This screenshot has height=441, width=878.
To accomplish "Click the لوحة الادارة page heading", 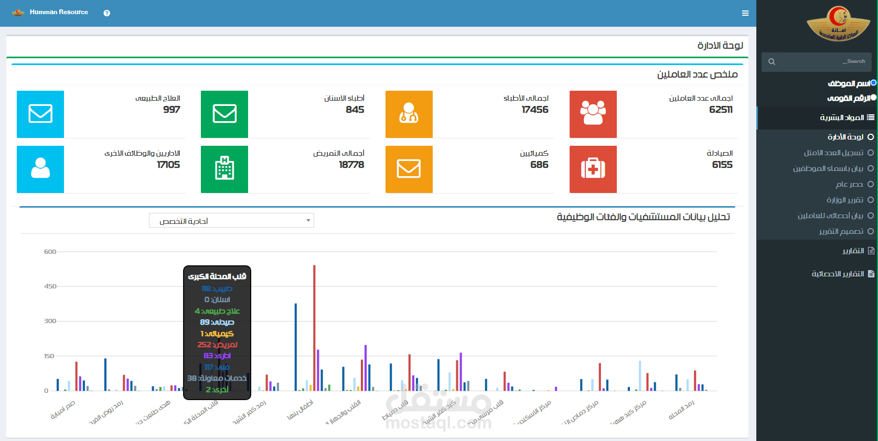I will [x=720, y=46].
